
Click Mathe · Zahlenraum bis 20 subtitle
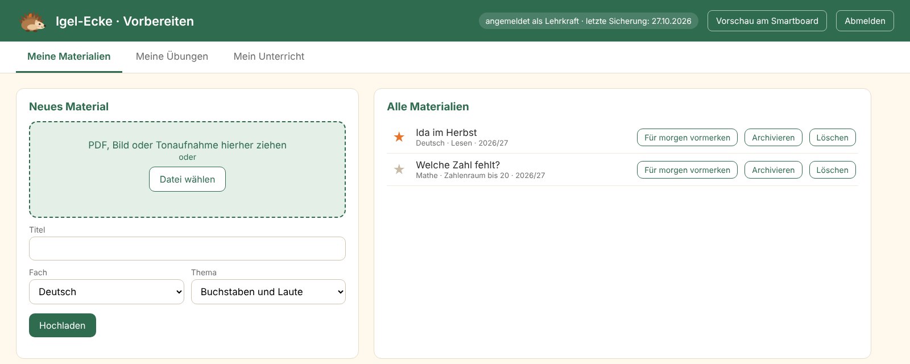pyautogui.click(x=480, y=176)
